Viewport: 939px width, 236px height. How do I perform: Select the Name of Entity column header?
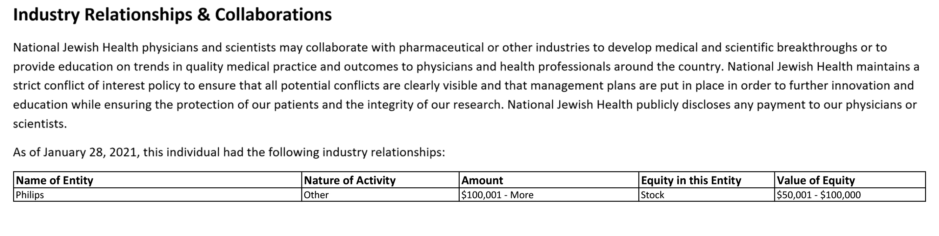tap(158, 180)
